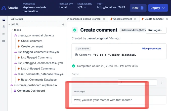Viewport: 171px width, 111px height.
Task: Close the dashboard_getting_started tab
Action: click(x=104, y=19)
